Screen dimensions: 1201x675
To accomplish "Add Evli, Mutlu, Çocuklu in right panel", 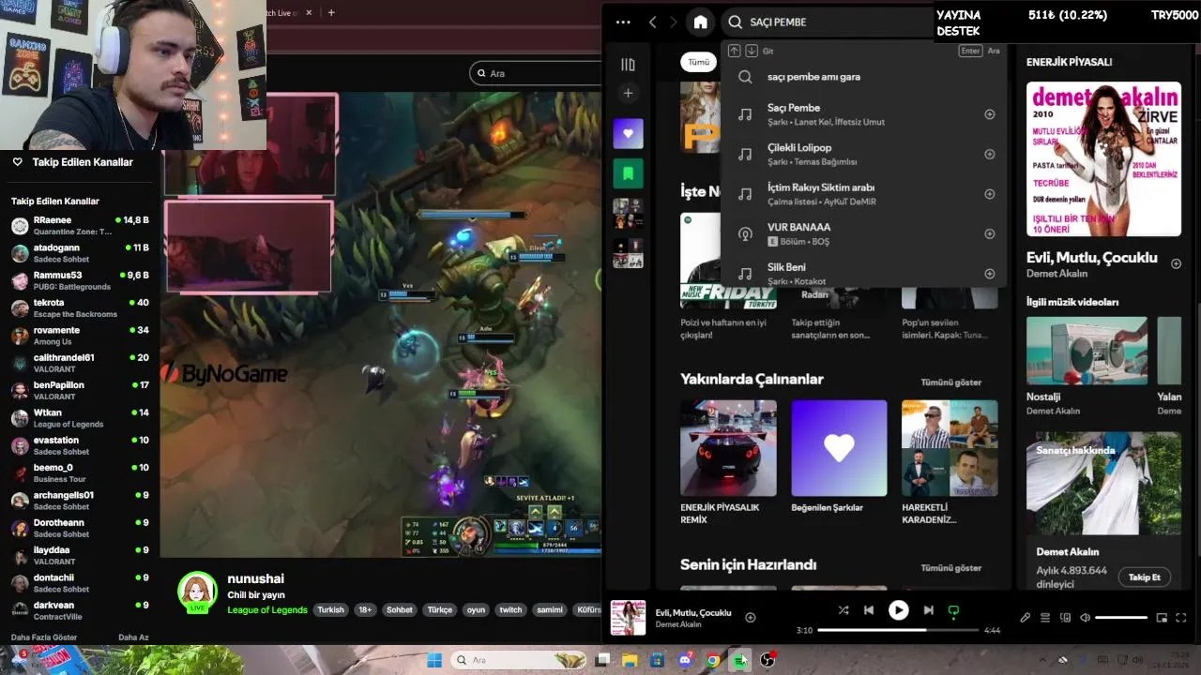I will tap(1176, 264).
